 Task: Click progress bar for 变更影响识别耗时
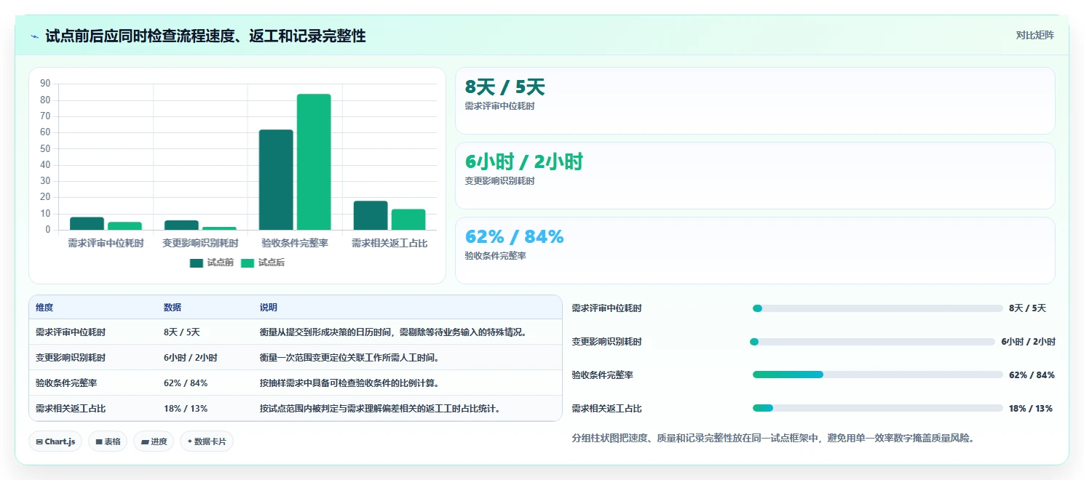872,342
